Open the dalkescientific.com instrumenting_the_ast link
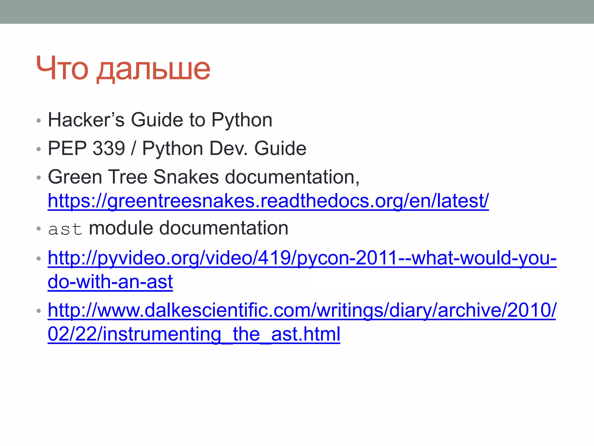 [302, 322]
